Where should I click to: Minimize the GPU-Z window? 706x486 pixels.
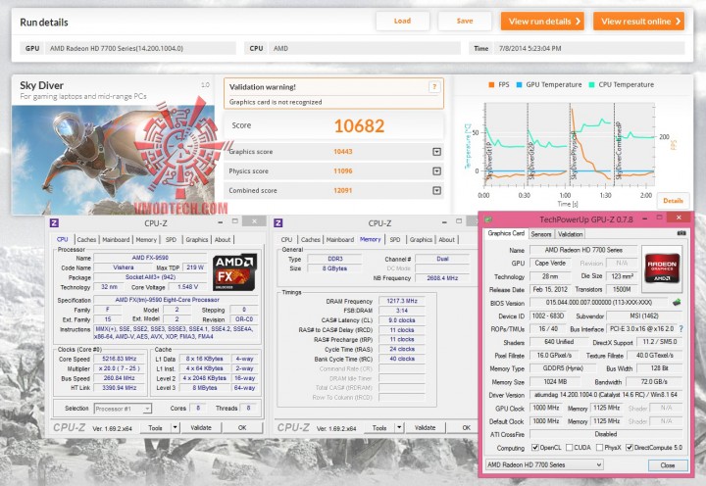[x=644, y=219]
